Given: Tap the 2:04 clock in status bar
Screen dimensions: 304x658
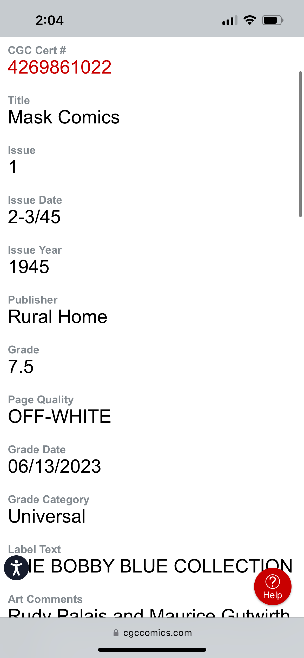Looking at the screenshot, I should 49,20.
